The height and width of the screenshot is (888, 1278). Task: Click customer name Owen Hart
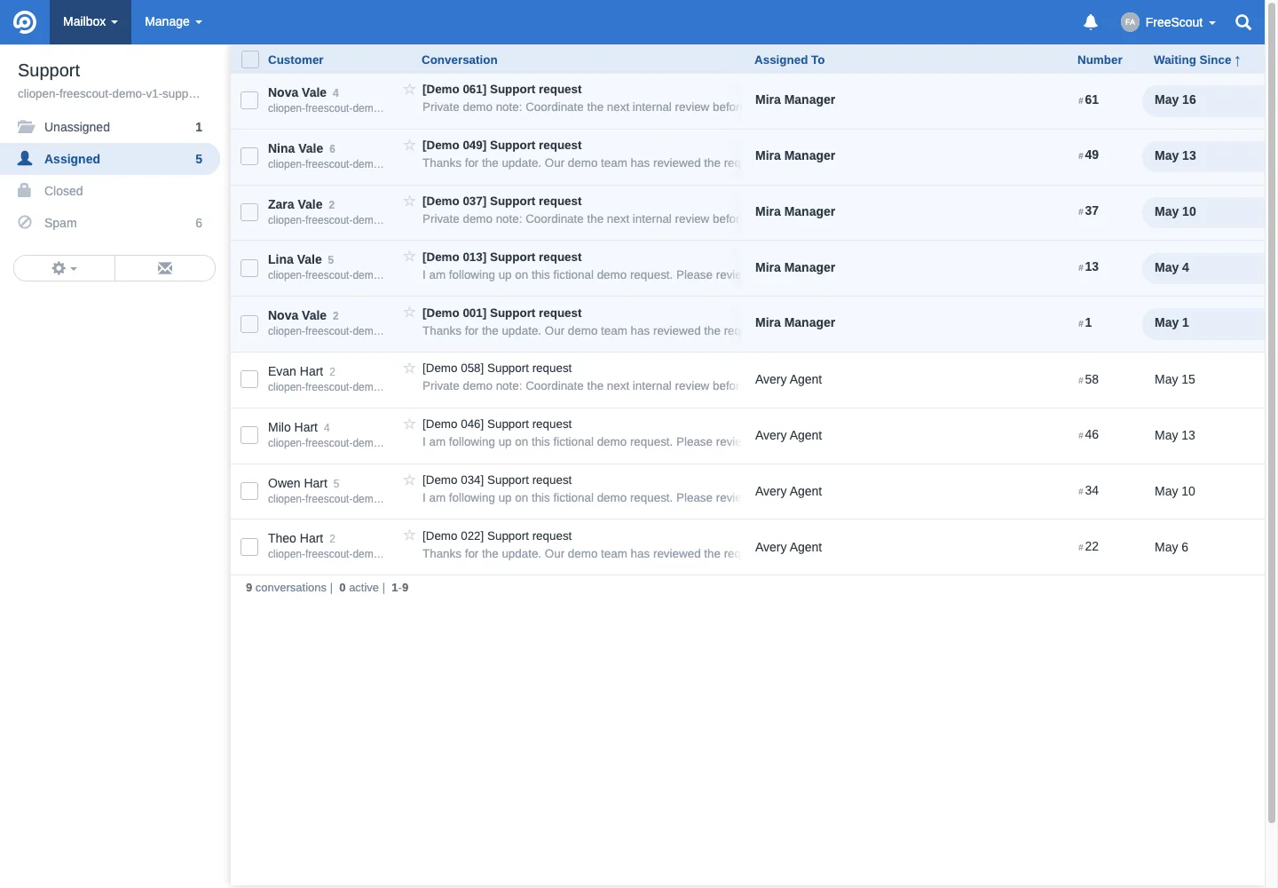[x=297, y=483]
